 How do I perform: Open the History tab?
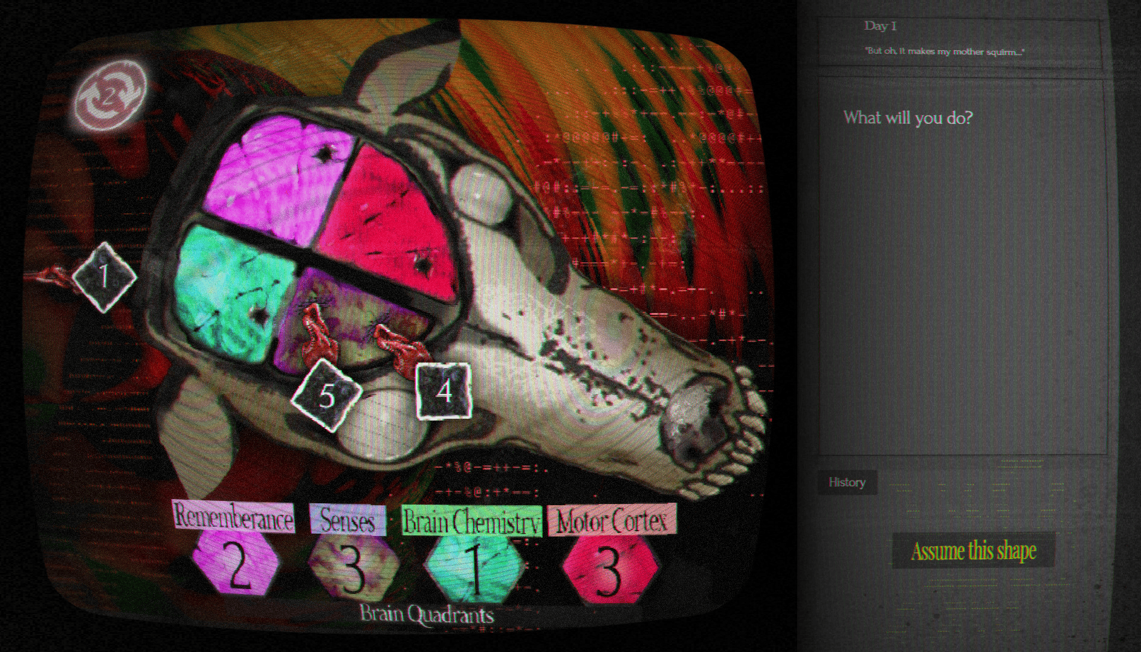tap(847, 482)
